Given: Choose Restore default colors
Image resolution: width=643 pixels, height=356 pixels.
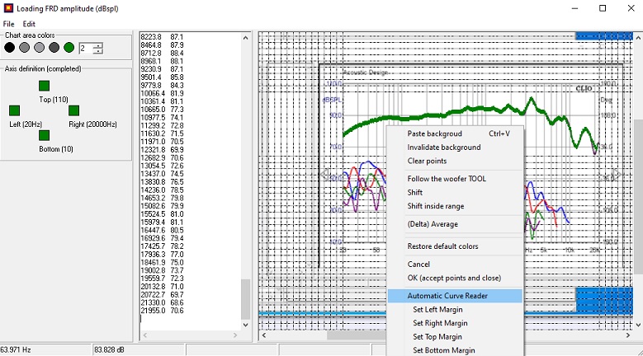Looking at the screenshot, I should [455, 246].
